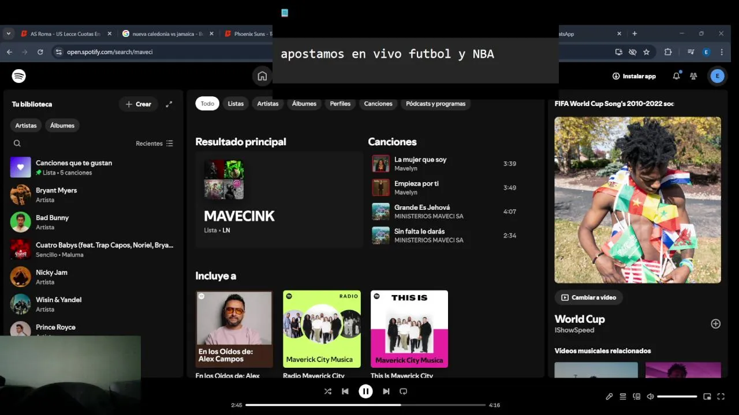Select the Todo filter tab

point(207,104)
